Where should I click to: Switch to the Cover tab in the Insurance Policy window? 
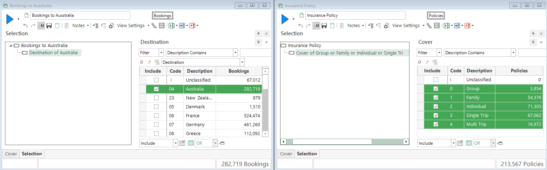pos(286,154)
